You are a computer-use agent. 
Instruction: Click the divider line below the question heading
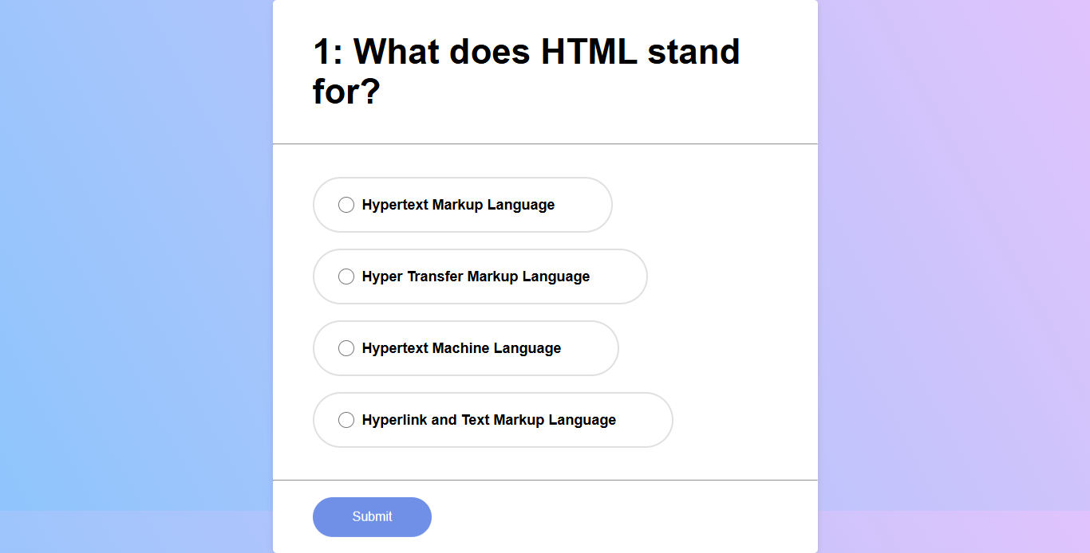(x=545, y=144)
